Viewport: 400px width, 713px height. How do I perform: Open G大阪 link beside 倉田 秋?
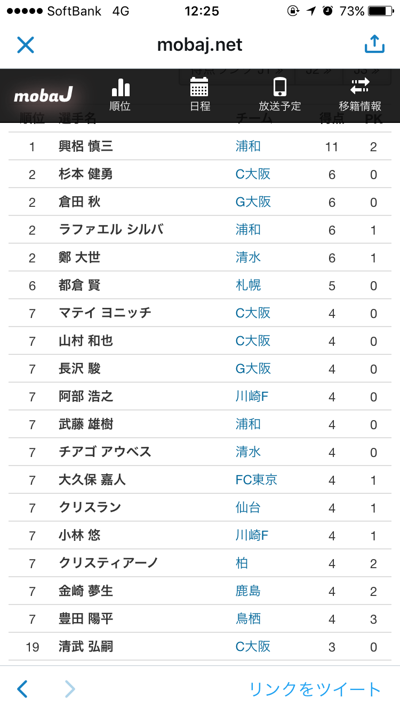(253, 202)
